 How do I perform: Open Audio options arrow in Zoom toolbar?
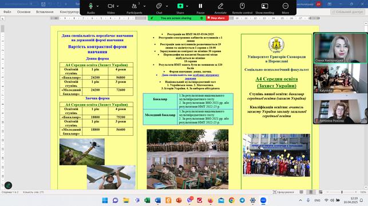(98, 6)
